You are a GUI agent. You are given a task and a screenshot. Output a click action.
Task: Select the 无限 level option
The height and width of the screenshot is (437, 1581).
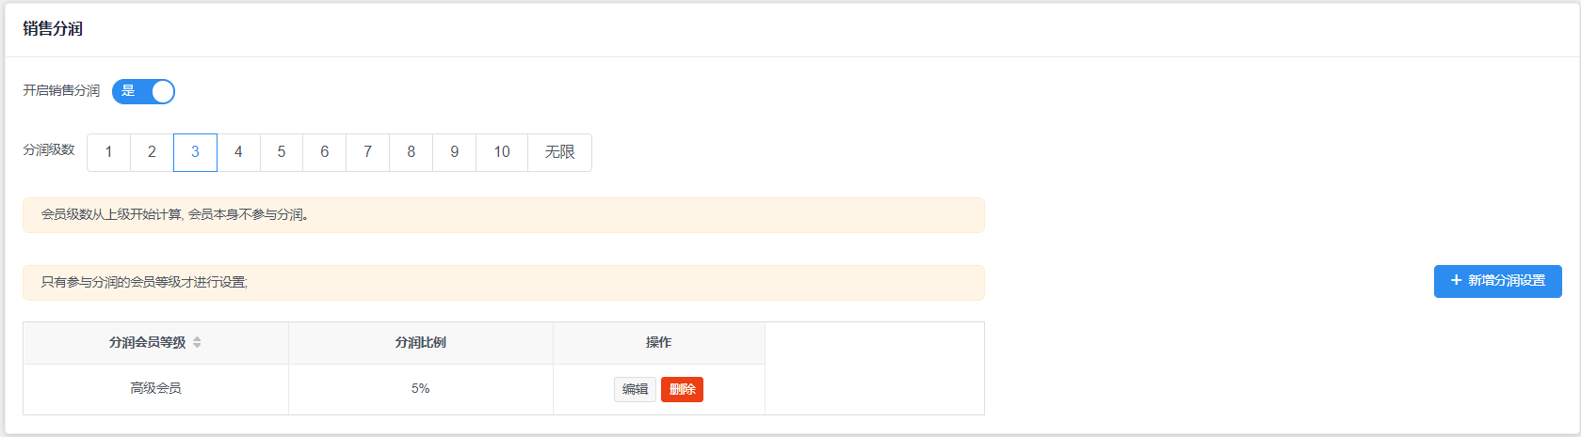(x=559, y=152)
